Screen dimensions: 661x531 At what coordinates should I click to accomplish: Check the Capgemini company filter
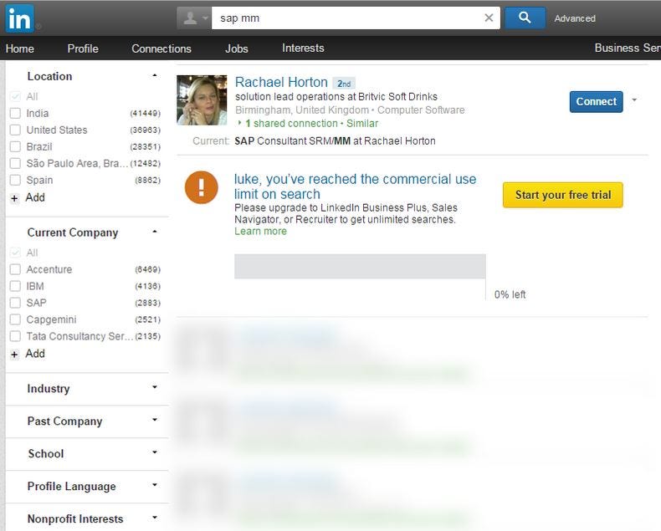pos(15,319)
